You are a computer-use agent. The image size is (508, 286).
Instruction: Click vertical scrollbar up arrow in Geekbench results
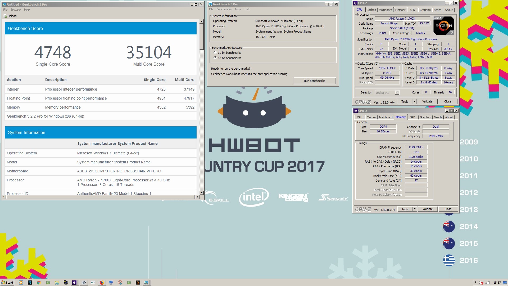coord(202,21)
